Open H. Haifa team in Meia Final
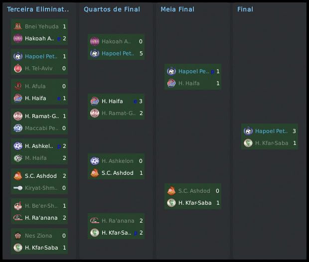Screen dimensions: 309x262 click(188, 83)
